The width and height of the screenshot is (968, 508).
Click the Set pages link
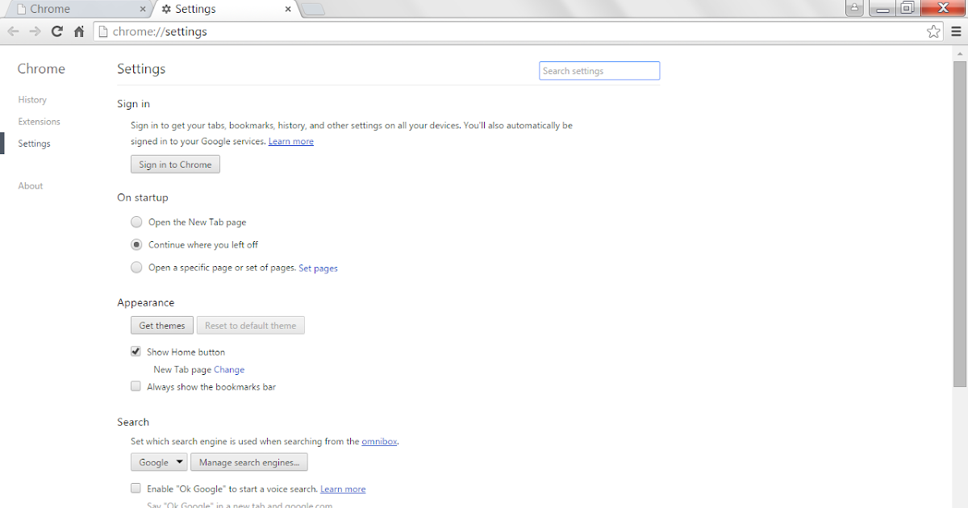[318, 269]
